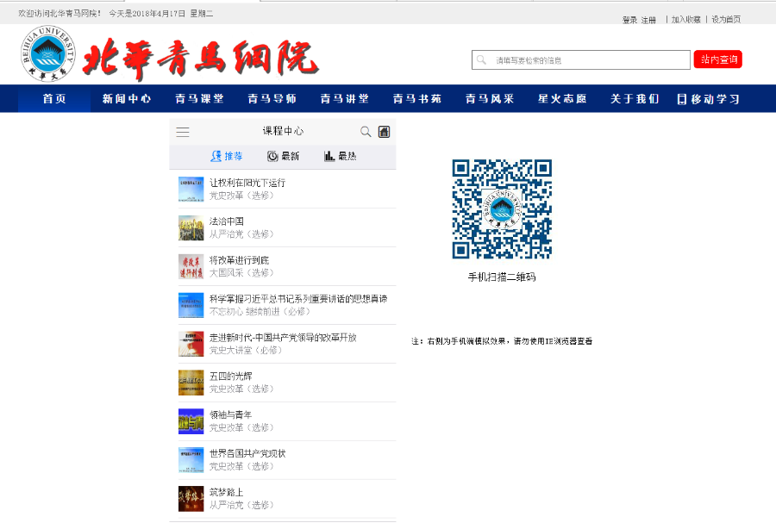Select the 最热 tab
This screenshot has height=523, width=776.
(341, 156)
